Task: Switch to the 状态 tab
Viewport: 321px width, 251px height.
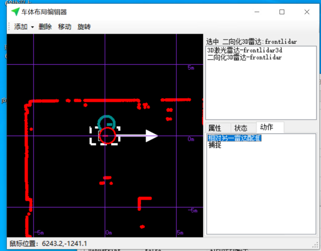Action: (x=241, y=128)
